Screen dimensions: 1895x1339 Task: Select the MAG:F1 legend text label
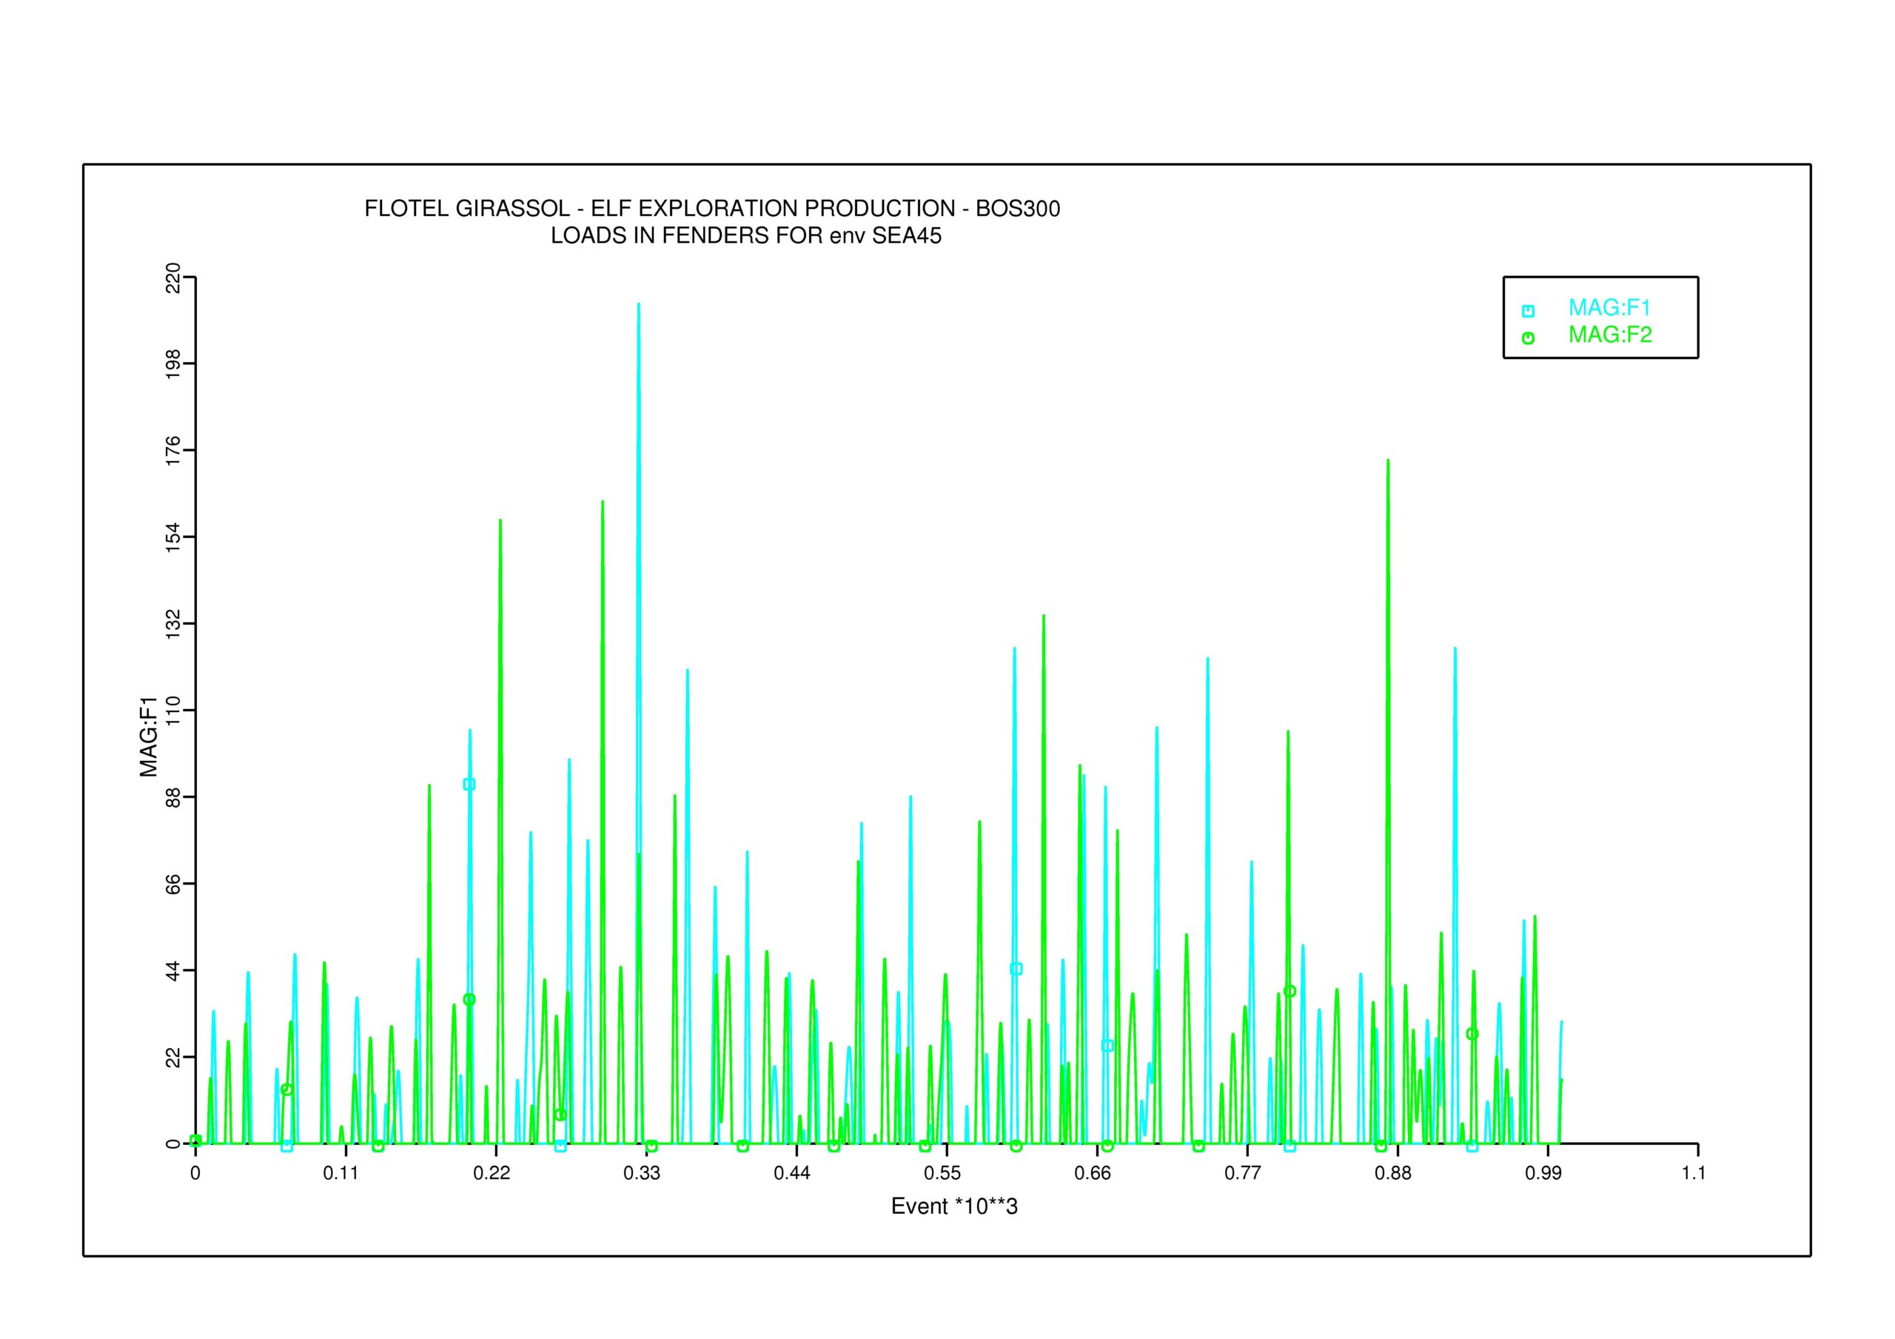(x=1609, y=308)
